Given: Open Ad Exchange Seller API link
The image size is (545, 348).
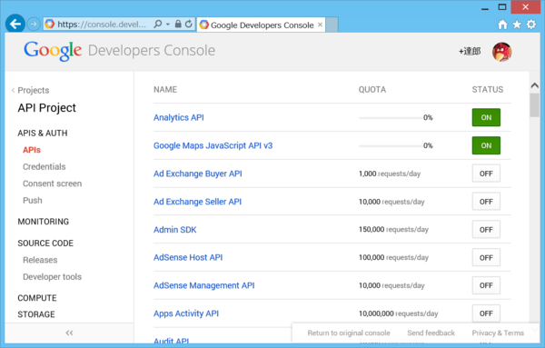Looking at the screenshot, I should point(197,202).
